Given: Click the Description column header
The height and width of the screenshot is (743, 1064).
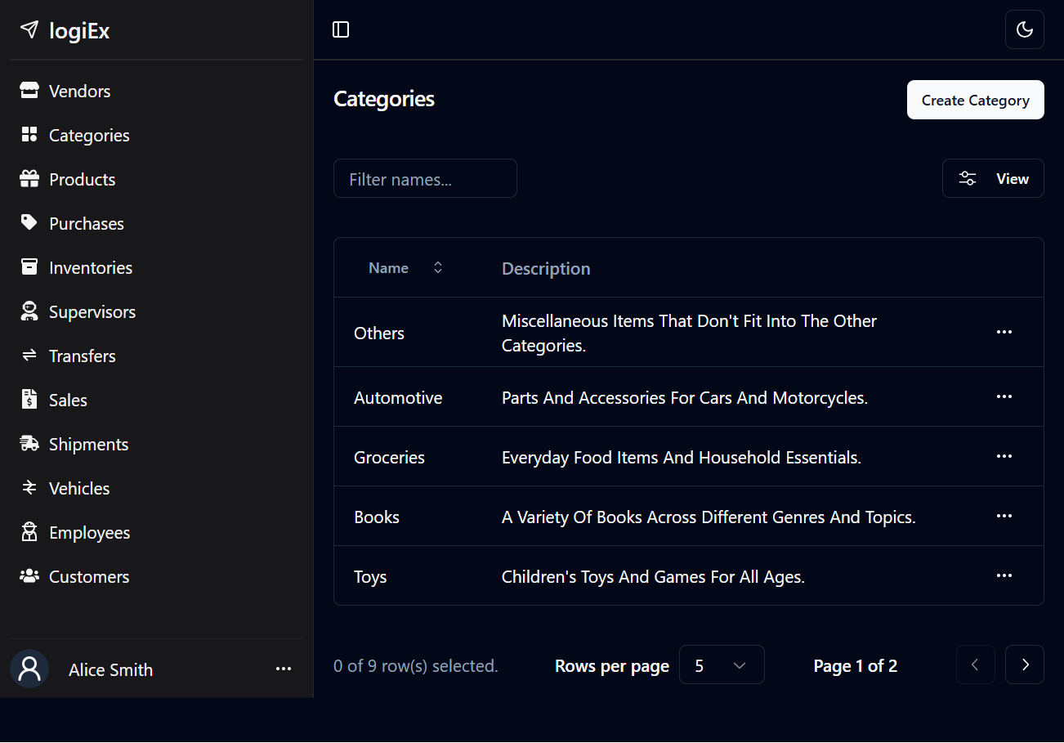Looking at the screenshot, I should [546, 268].
